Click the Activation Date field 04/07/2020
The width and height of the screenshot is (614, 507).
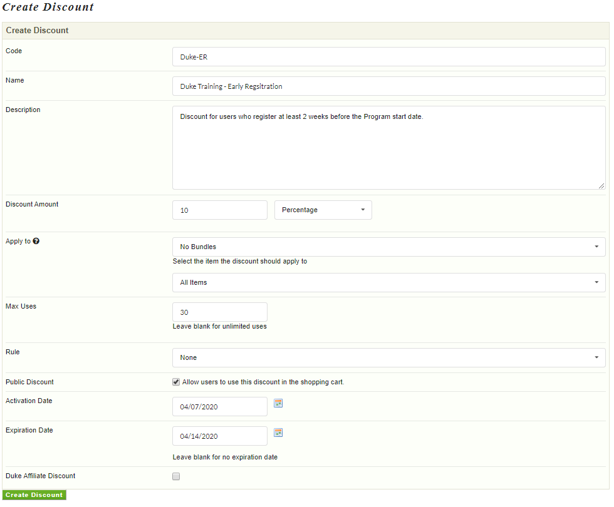pos(220,406)
